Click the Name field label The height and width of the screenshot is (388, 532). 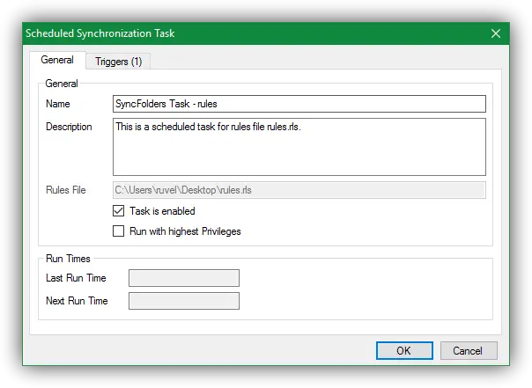pos(57,104)
